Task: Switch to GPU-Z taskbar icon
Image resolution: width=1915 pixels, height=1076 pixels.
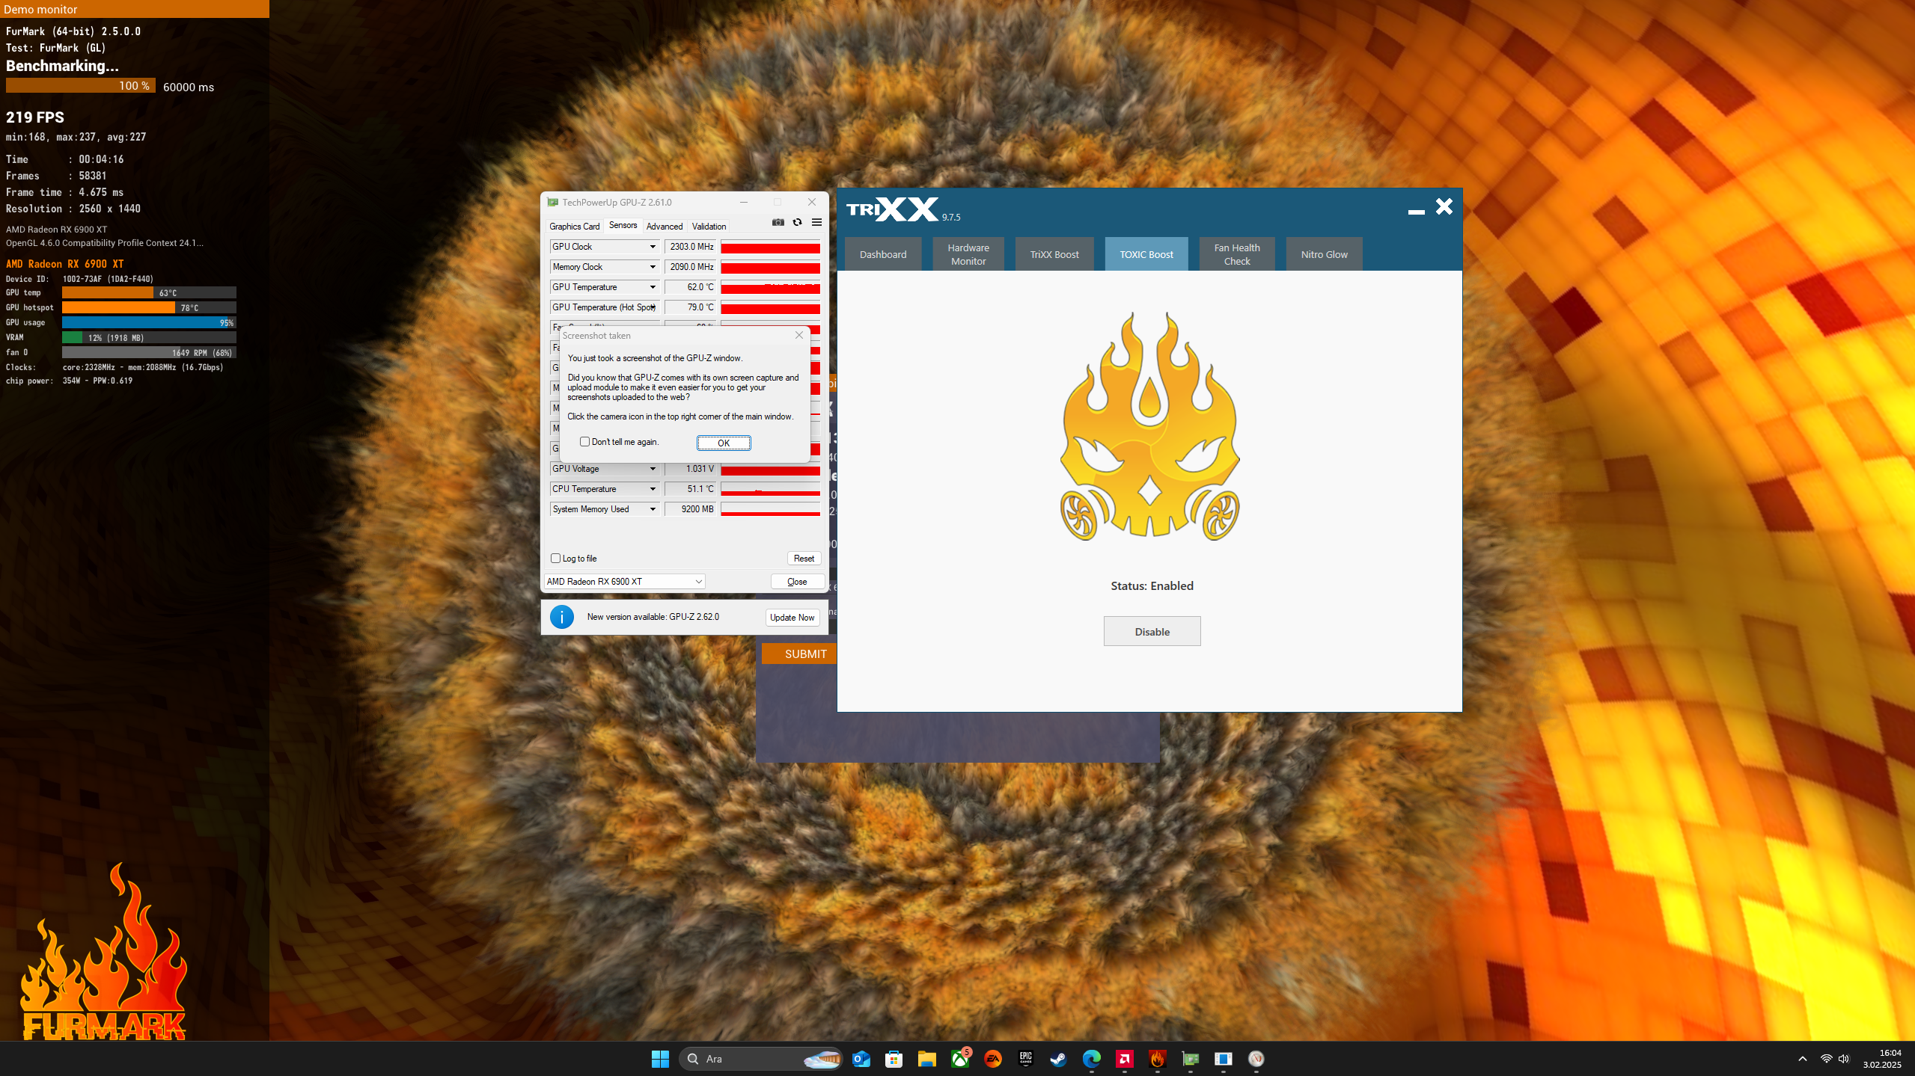Action: 1191,1058
